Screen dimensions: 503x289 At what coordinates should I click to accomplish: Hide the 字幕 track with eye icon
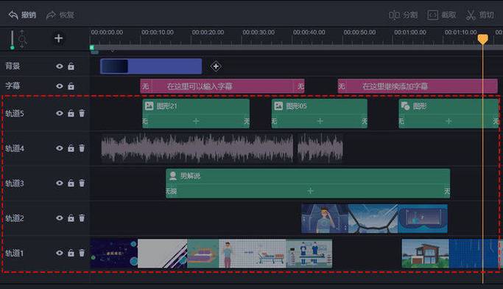click(60, 86)
